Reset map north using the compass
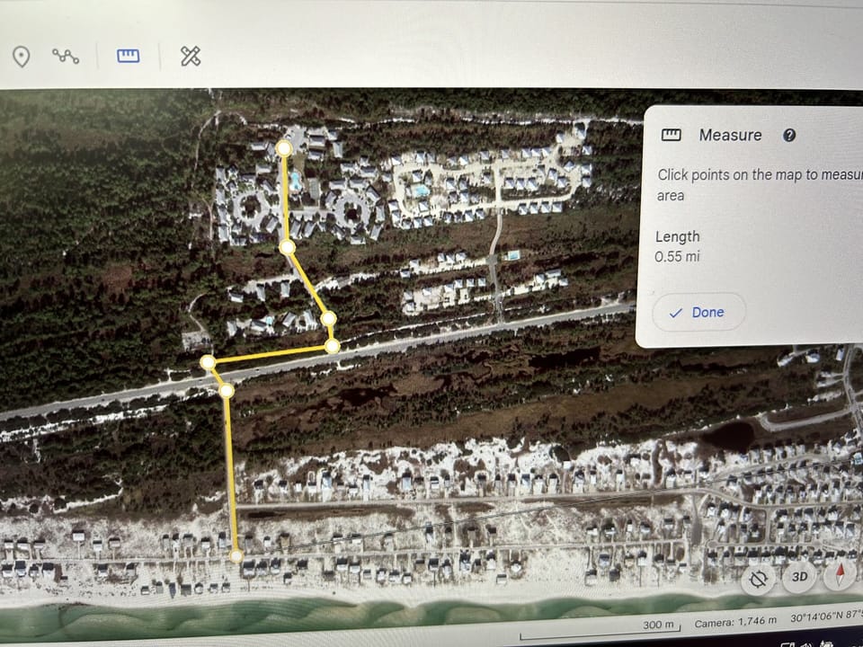Screen dimensions: 863x647 click(x=839, y=576)
